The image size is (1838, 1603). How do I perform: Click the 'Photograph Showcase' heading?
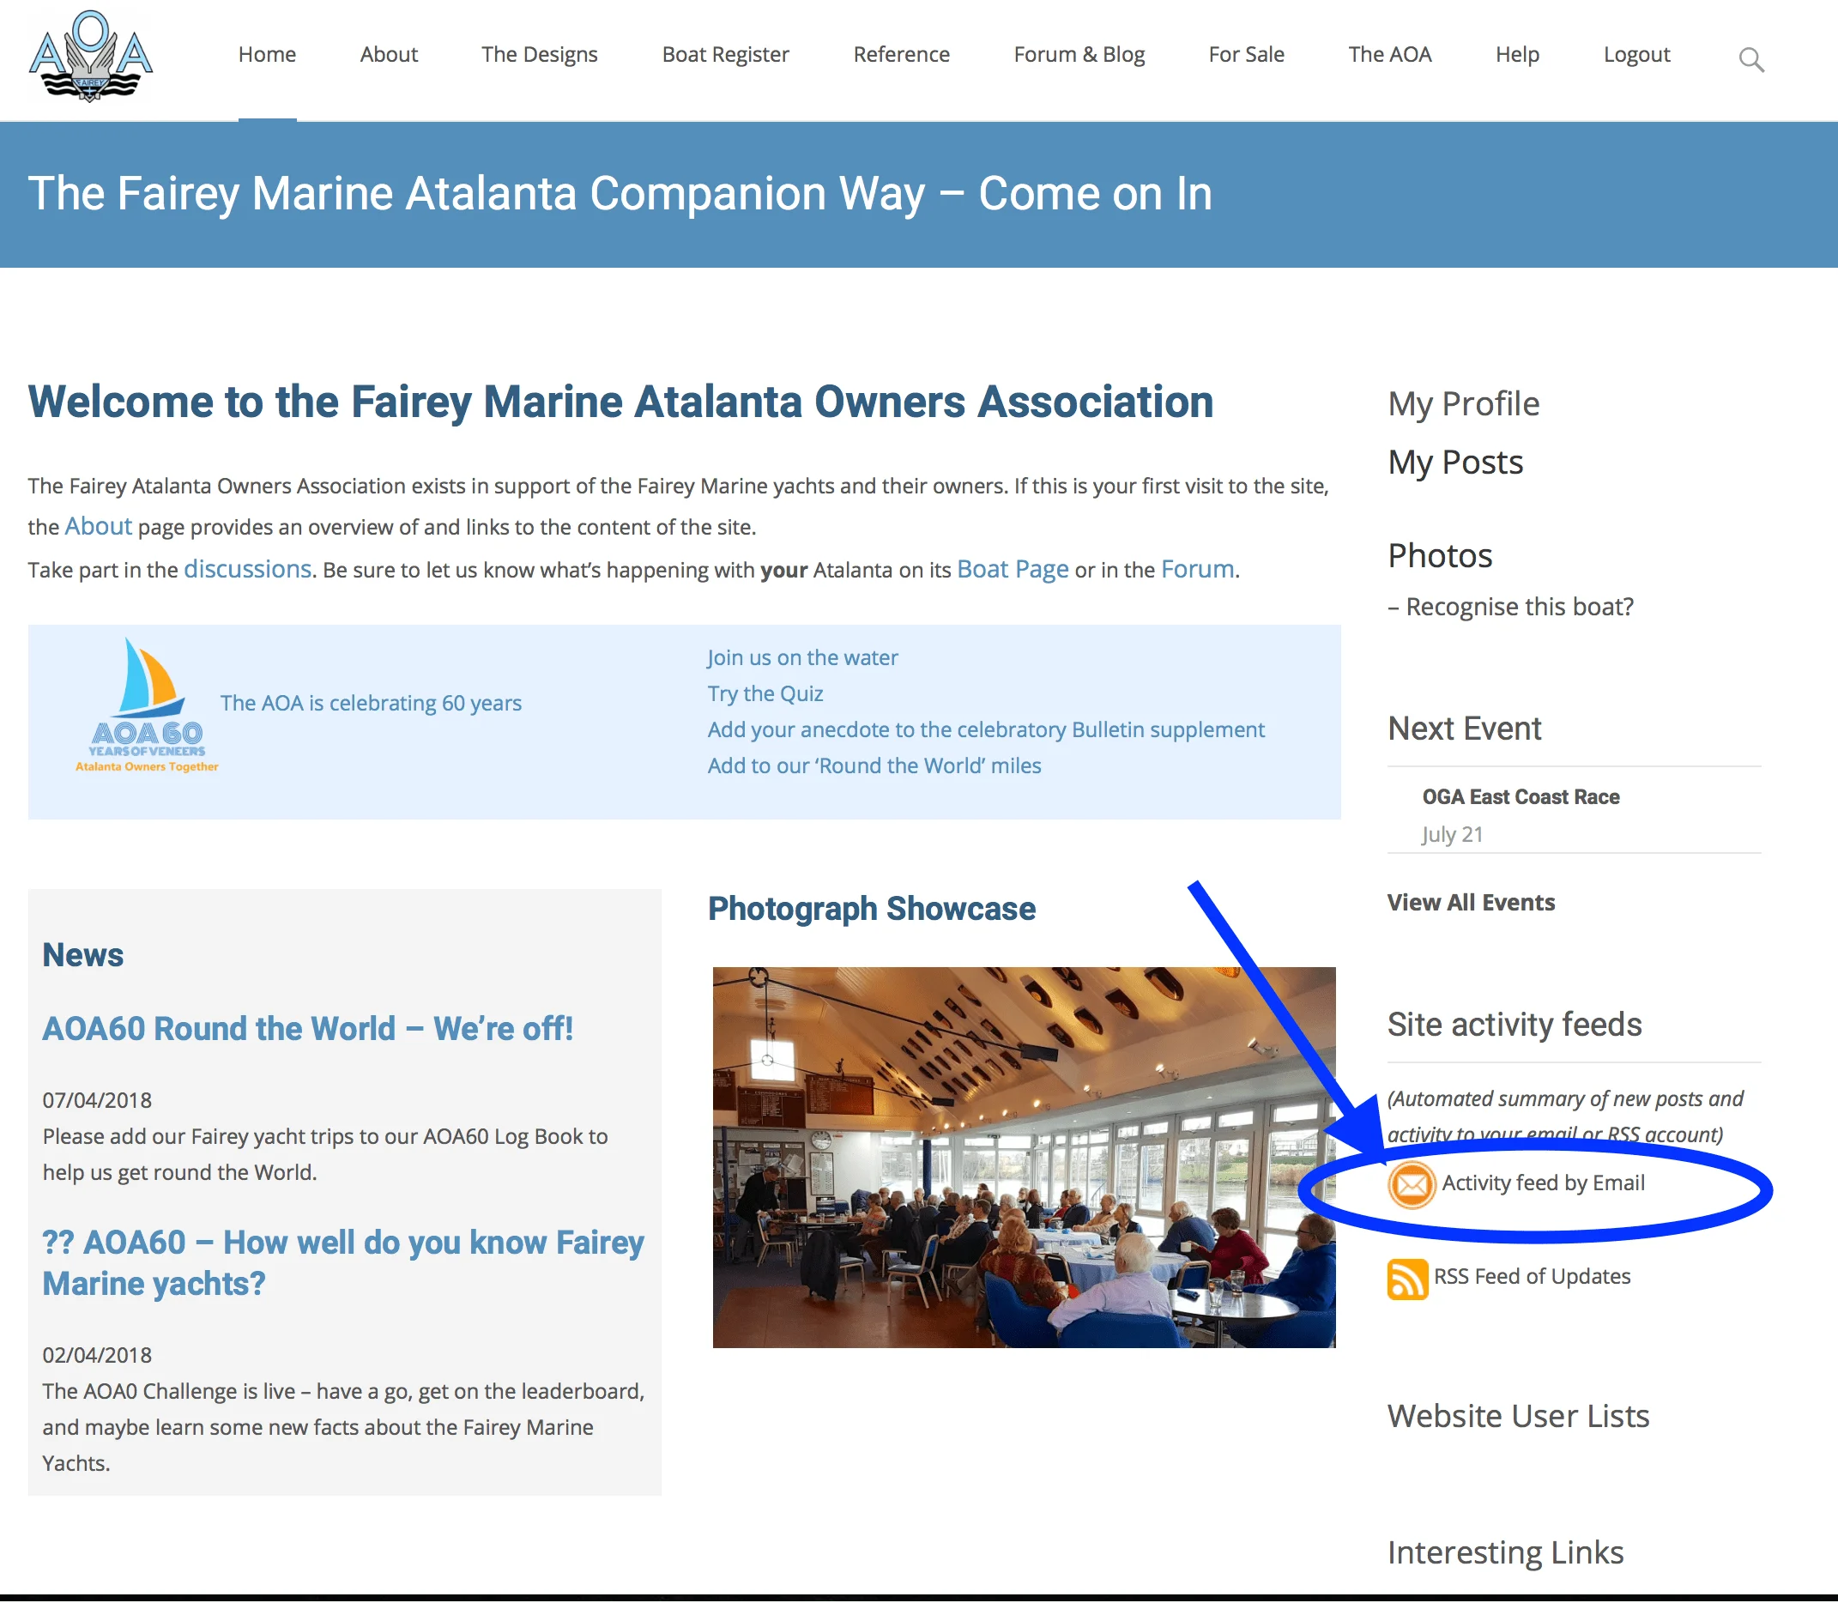tap(871, 909)
